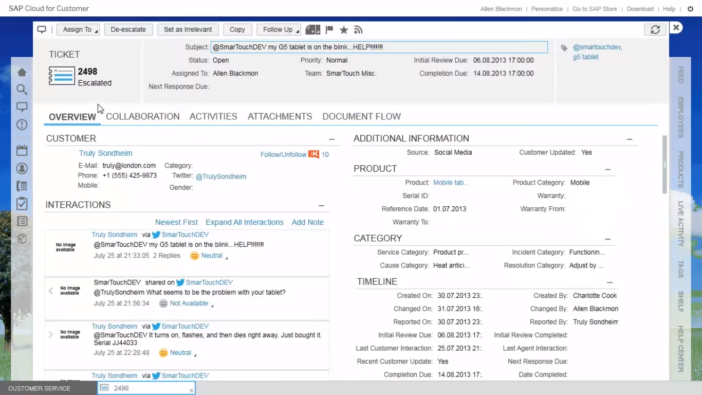Screen dimensions: 702x395
Task: Click into the Subject text field
Action: point(379,47)
